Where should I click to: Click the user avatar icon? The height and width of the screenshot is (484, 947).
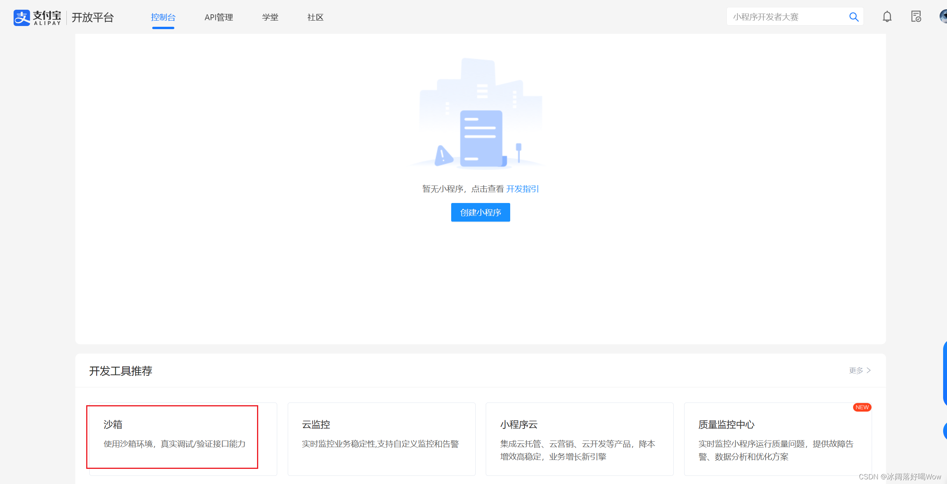944,17
